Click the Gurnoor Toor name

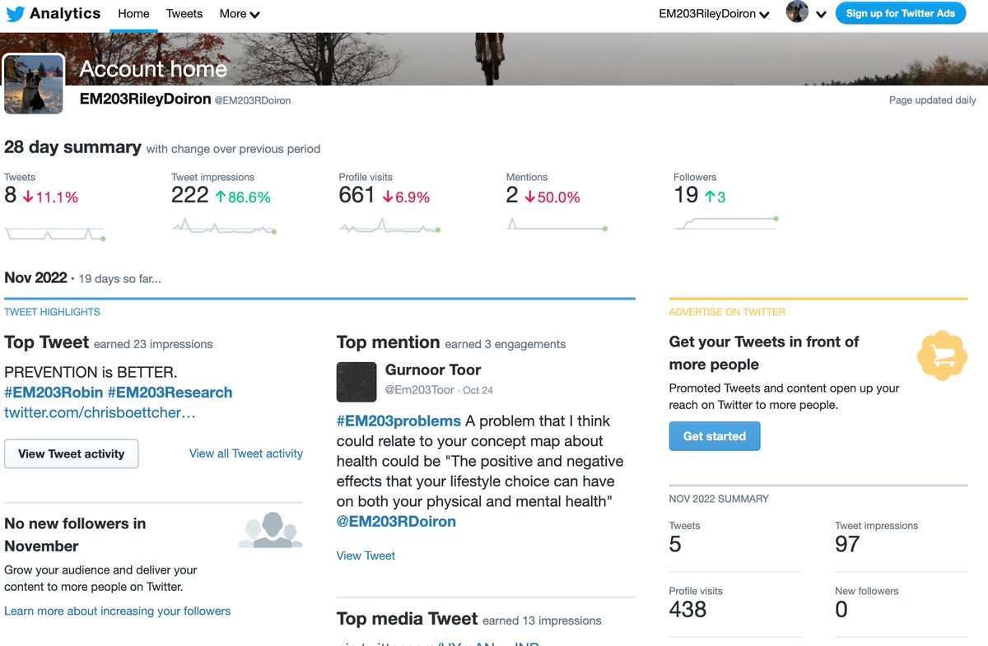[x=433, y=370]
